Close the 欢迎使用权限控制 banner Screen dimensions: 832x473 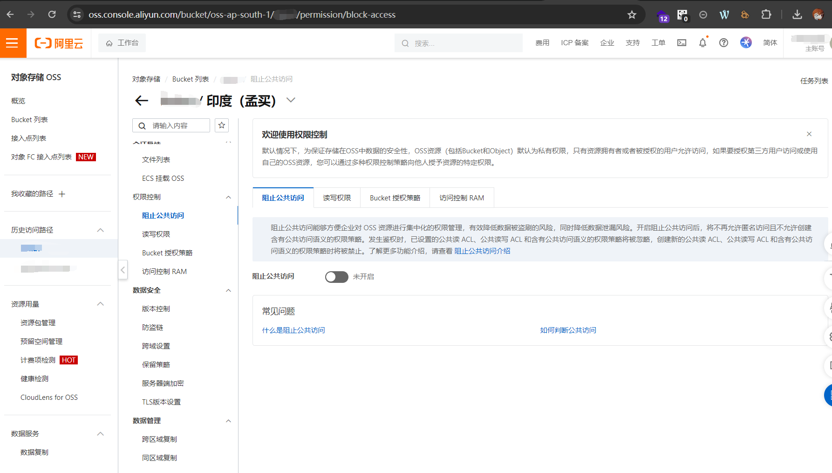809,134
